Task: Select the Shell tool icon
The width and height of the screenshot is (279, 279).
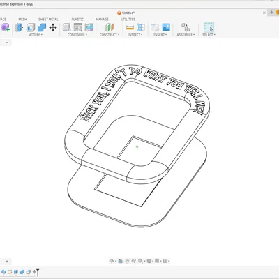Action: [31, 27]
